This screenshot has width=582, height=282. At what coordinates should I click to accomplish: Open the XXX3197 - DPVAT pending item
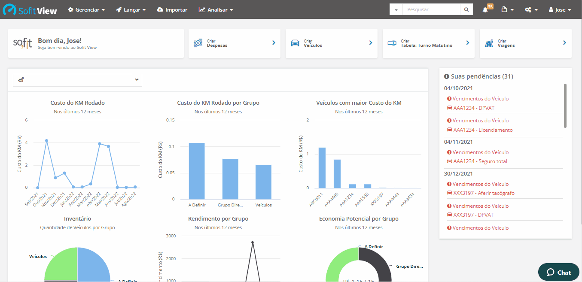coord(474,215)
